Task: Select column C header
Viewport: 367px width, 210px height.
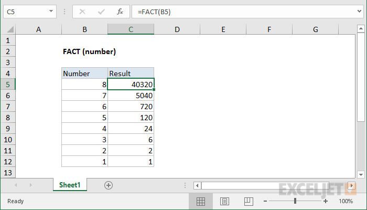Action: 131,29
